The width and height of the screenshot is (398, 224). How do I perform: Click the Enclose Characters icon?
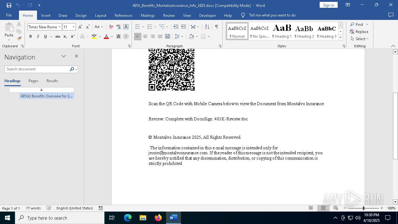click(x=126, y=36)
